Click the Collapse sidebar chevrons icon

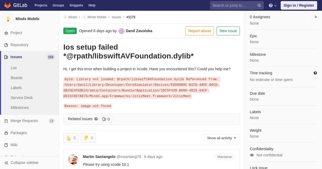click(6, 163)
